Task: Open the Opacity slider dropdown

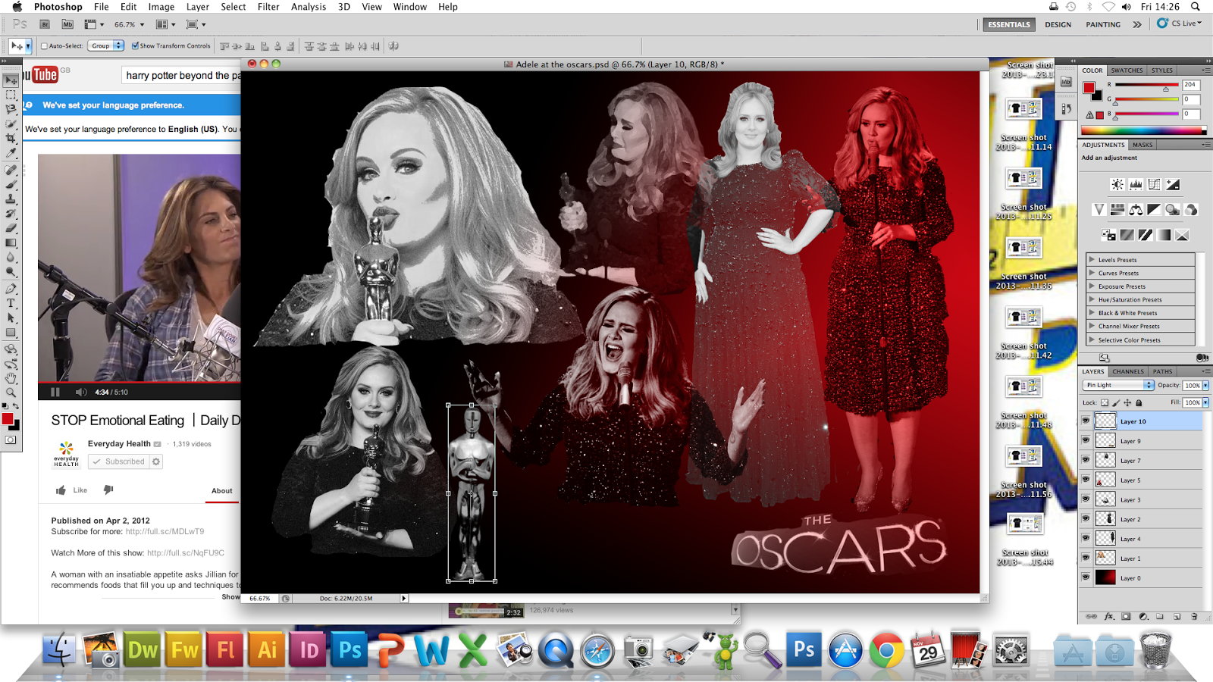Action: click(x=1205, y=386)
